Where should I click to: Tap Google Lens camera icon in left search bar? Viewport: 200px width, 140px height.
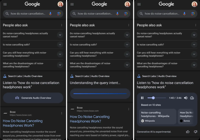[59, 14]
